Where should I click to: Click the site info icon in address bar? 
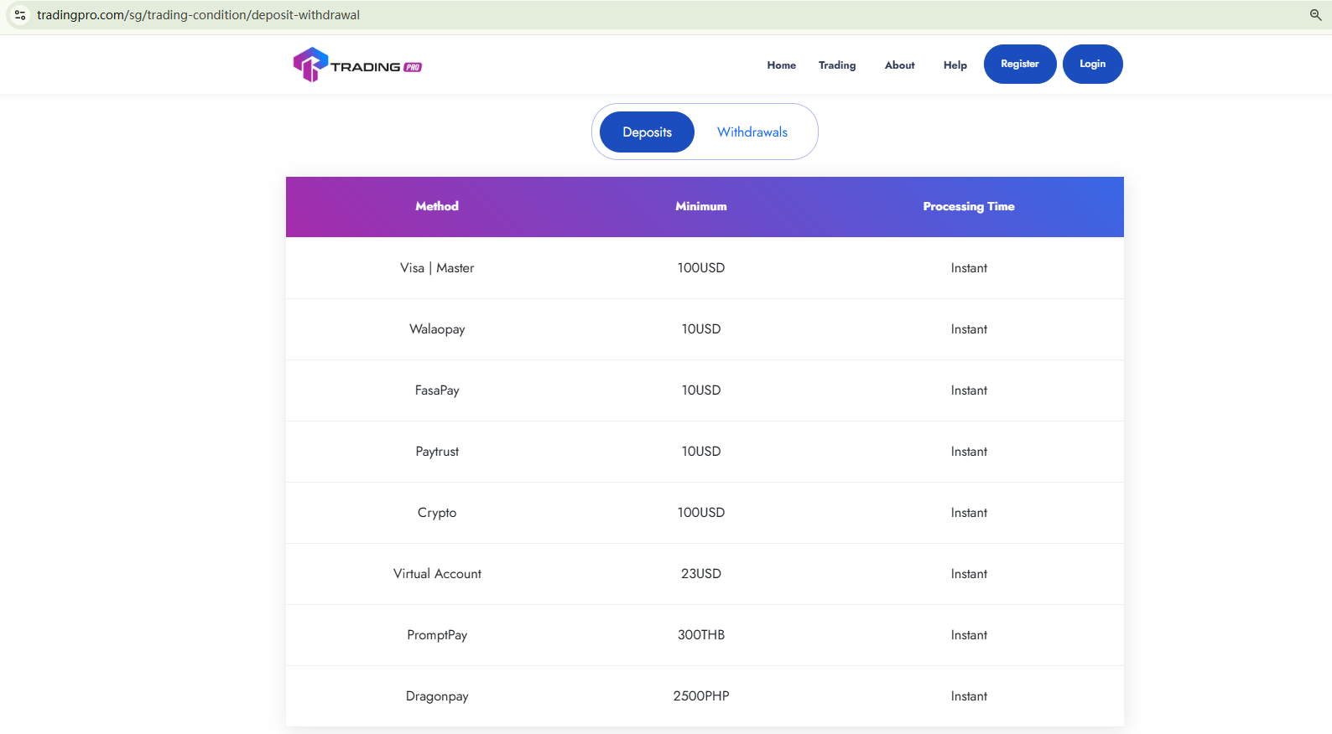tap(20, 15)
